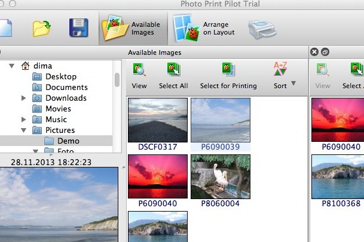Image resolution: width=364 pixels, height=242 pixels.
Task: Click the Save floppy disk icon
Action: coord(78,27)
